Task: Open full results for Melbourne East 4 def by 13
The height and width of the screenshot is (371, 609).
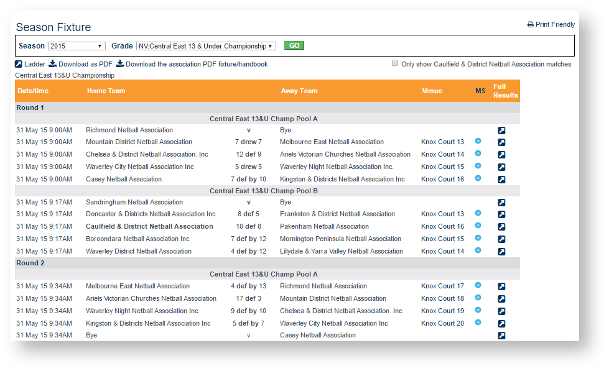Action: point(501,286)
